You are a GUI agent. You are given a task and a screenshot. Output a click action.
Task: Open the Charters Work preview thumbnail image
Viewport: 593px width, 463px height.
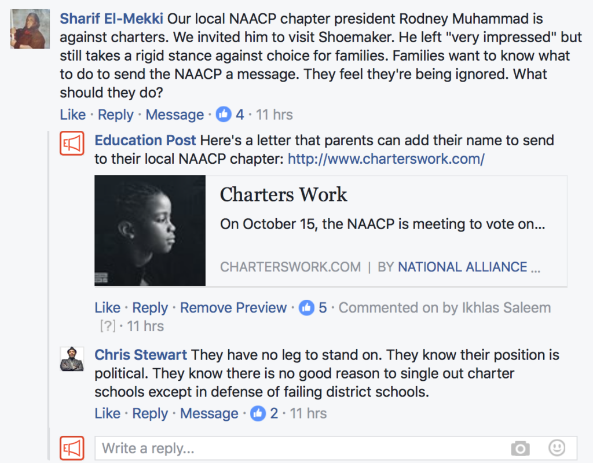point(150,230)
